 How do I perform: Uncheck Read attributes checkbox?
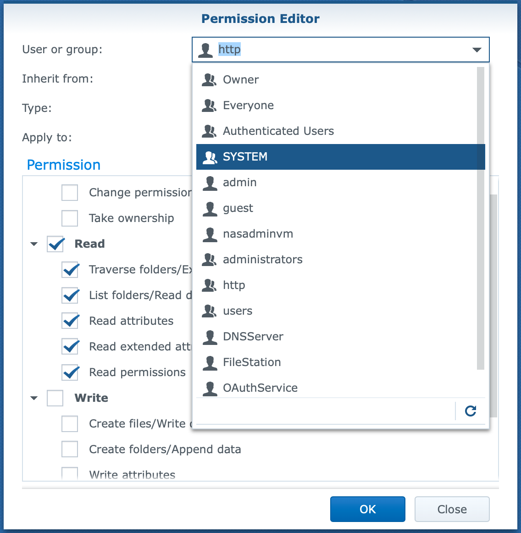point(70,321)
